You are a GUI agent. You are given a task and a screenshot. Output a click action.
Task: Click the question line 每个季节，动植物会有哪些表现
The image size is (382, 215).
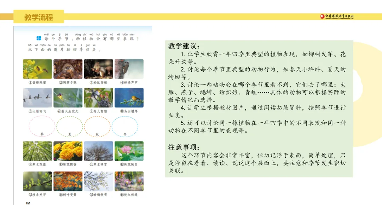pyautogui.click(x=91, y=37)
